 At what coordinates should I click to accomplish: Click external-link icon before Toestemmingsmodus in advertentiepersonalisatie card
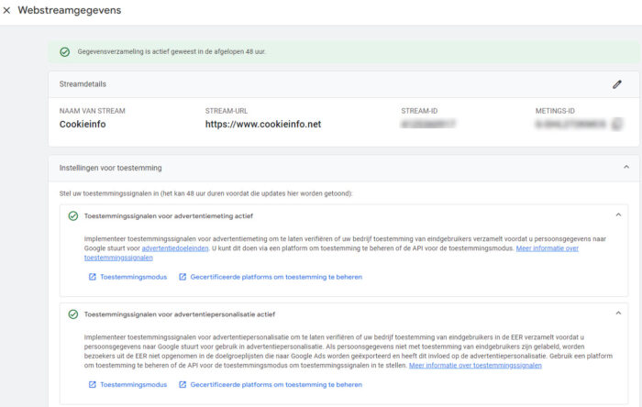(x=92, y=384)
